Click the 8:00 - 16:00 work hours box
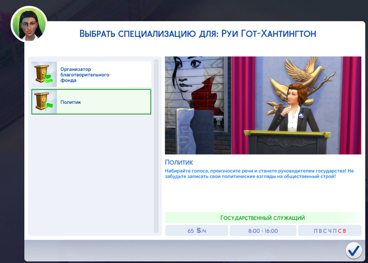This screenshot has height=263, width=368. coord(263,231)
